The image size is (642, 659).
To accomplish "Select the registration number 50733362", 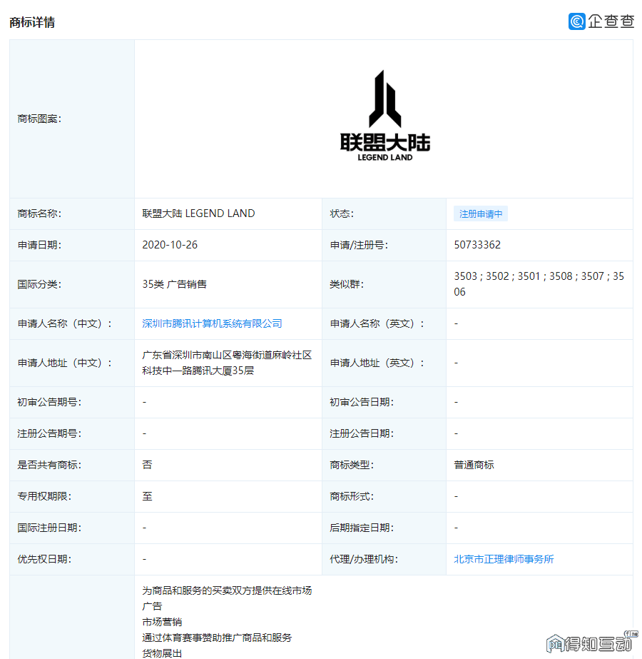I will click(x=477, y=245).
